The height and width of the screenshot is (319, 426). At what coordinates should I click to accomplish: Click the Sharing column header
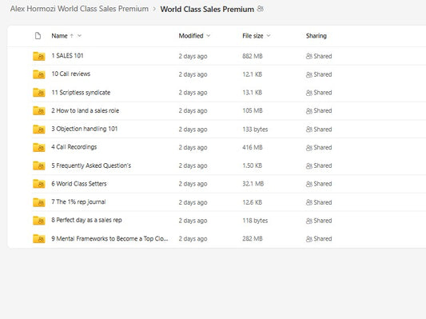pos(317,36)
